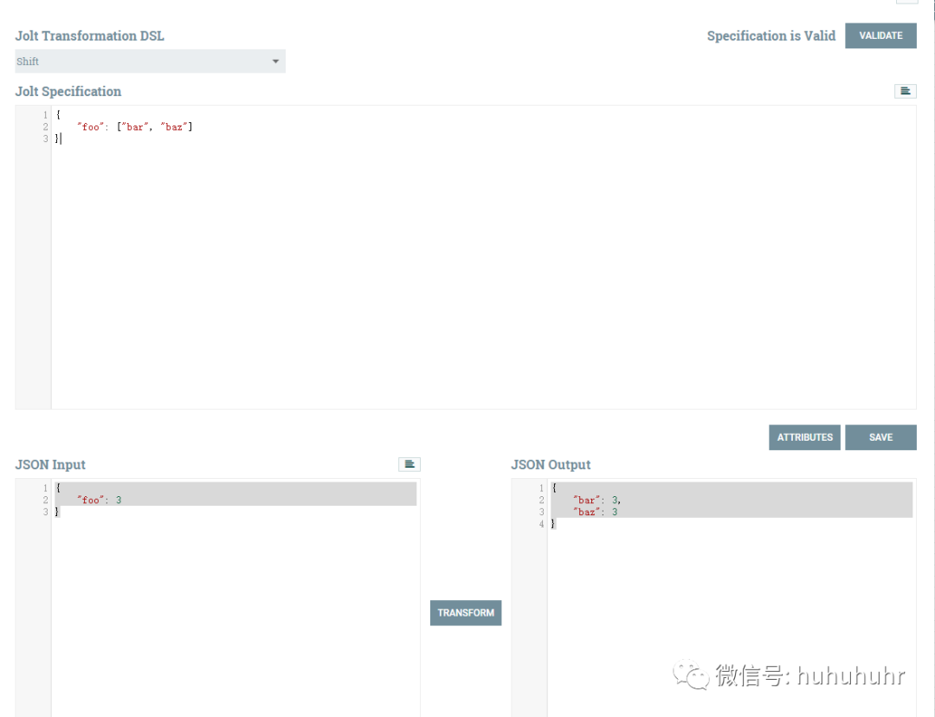The width and height of the screenshot is (935, 717).
Task: Click line number 4 in JSON Output gutter
Action: (x=541, y=524)
